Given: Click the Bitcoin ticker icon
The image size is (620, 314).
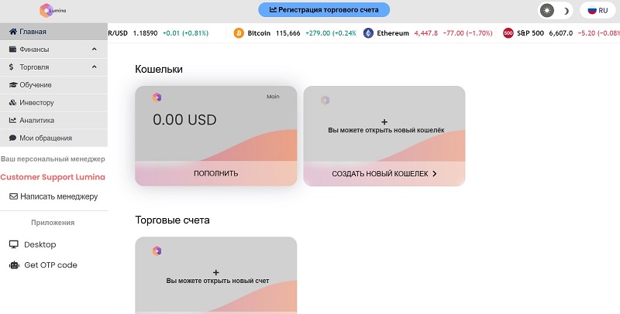Looking at the screenshot, I should click(x=239, y=33).
